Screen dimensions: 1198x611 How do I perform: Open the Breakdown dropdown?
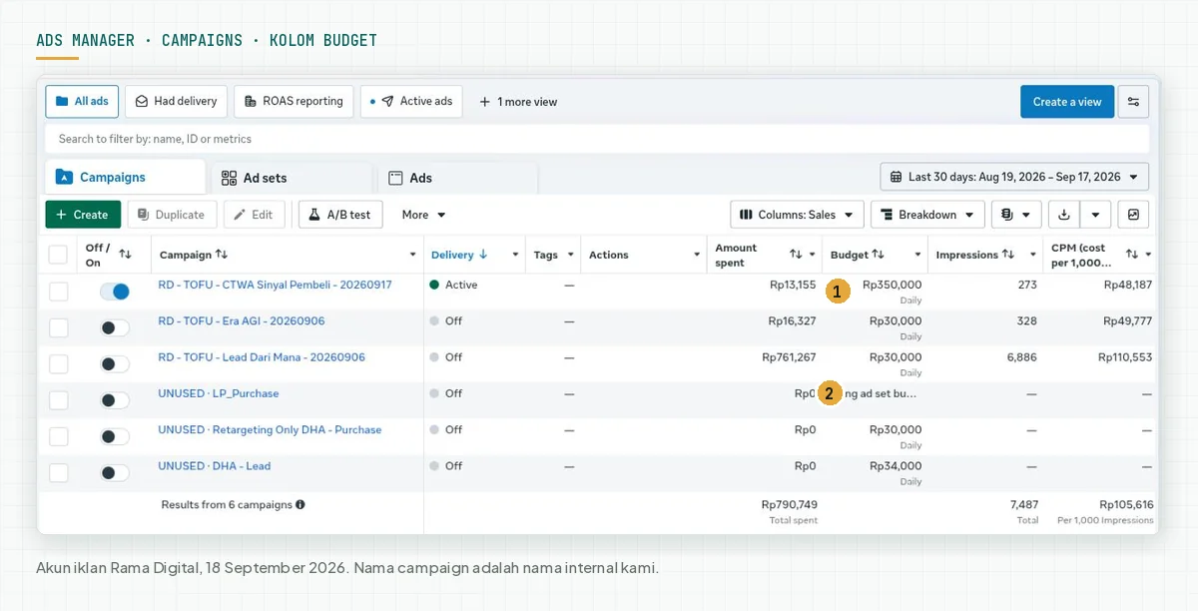tap(927, 215)
